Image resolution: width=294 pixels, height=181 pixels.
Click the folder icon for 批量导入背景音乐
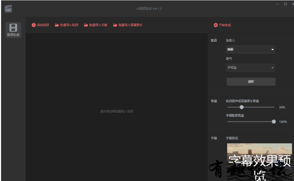tap(115, 25)
